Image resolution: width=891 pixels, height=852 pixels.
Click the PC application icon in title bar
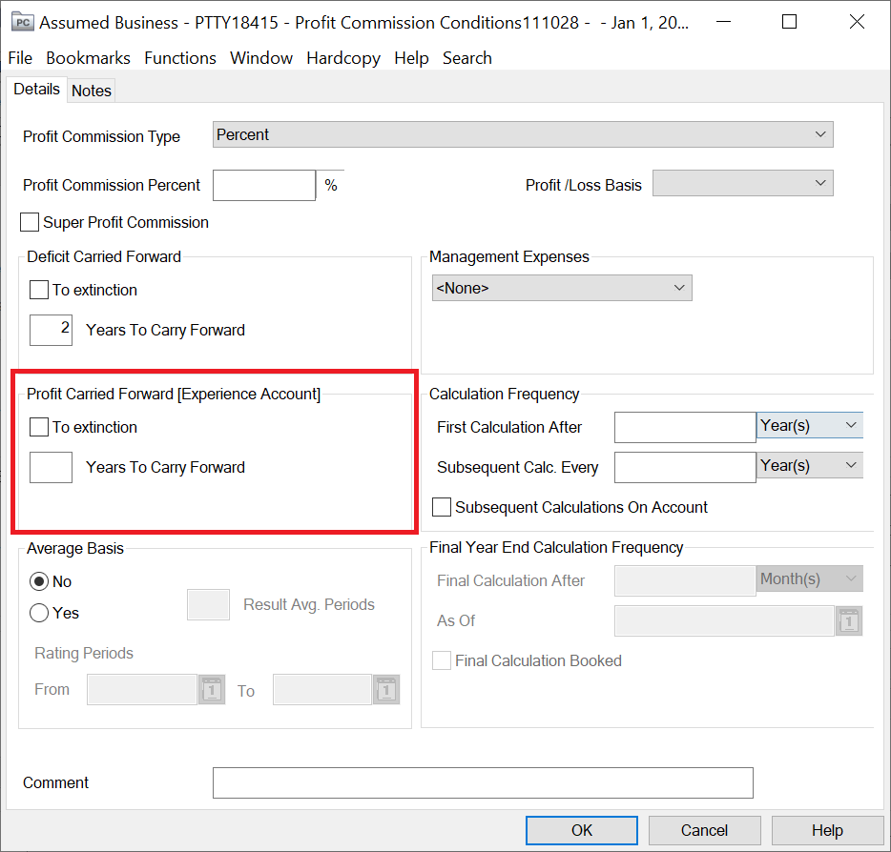click(x=22, y=22)
